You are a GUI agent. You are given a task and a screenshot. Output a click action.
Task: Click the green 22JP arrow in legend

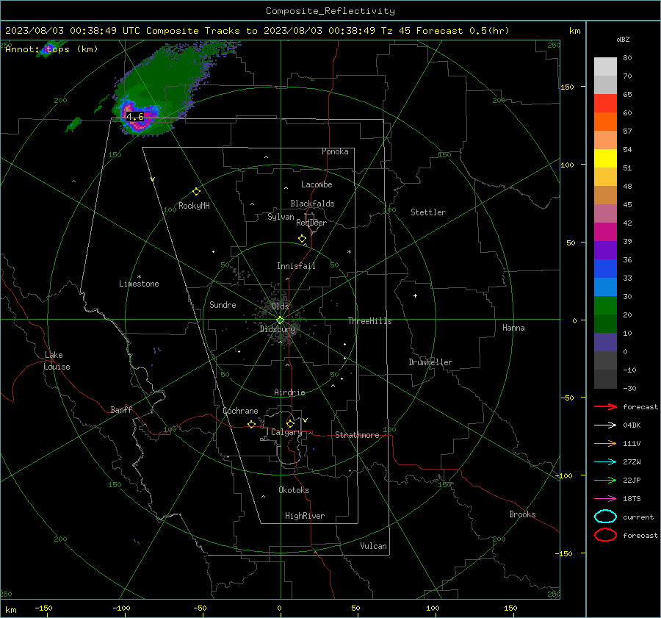605,480
